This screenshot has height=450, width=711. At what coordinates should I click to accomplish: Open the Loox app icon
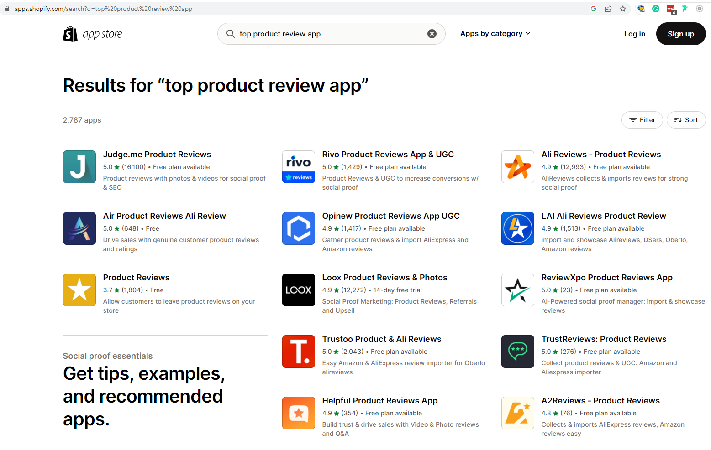(x=299, y=290)
